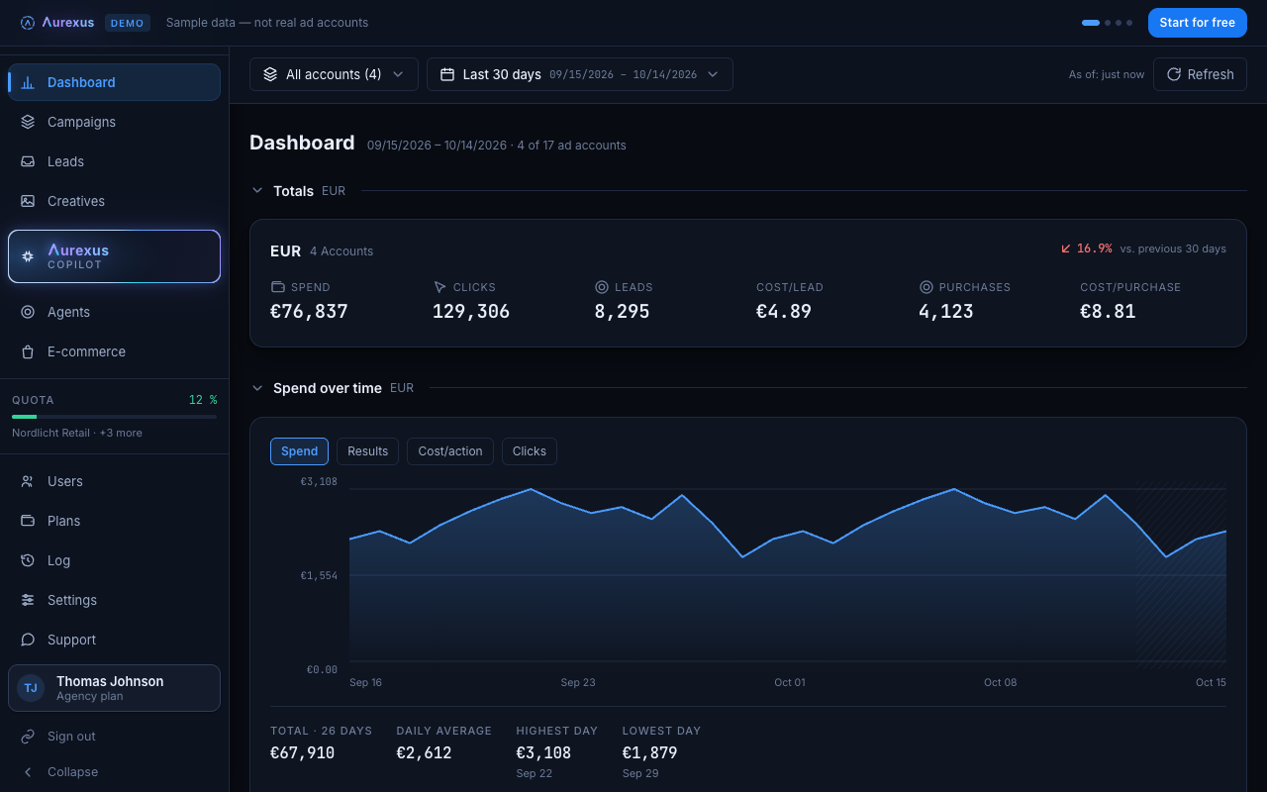Click the Clicks total 129,306

pos(471,312)
